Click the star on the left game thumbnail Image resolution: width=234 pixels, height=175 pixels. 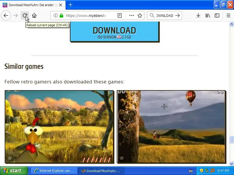click(x=10, y=158)
